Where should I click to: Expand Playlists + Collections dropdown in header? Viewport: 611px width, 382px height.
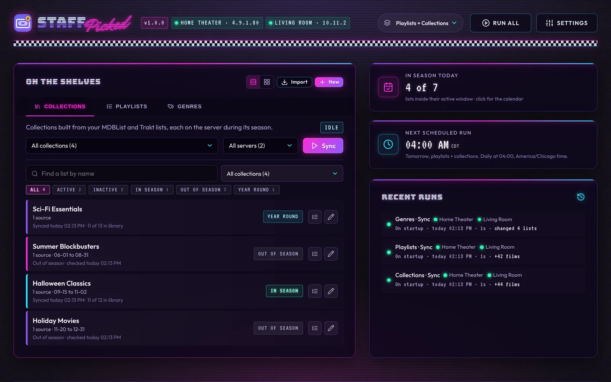point(420,23)
